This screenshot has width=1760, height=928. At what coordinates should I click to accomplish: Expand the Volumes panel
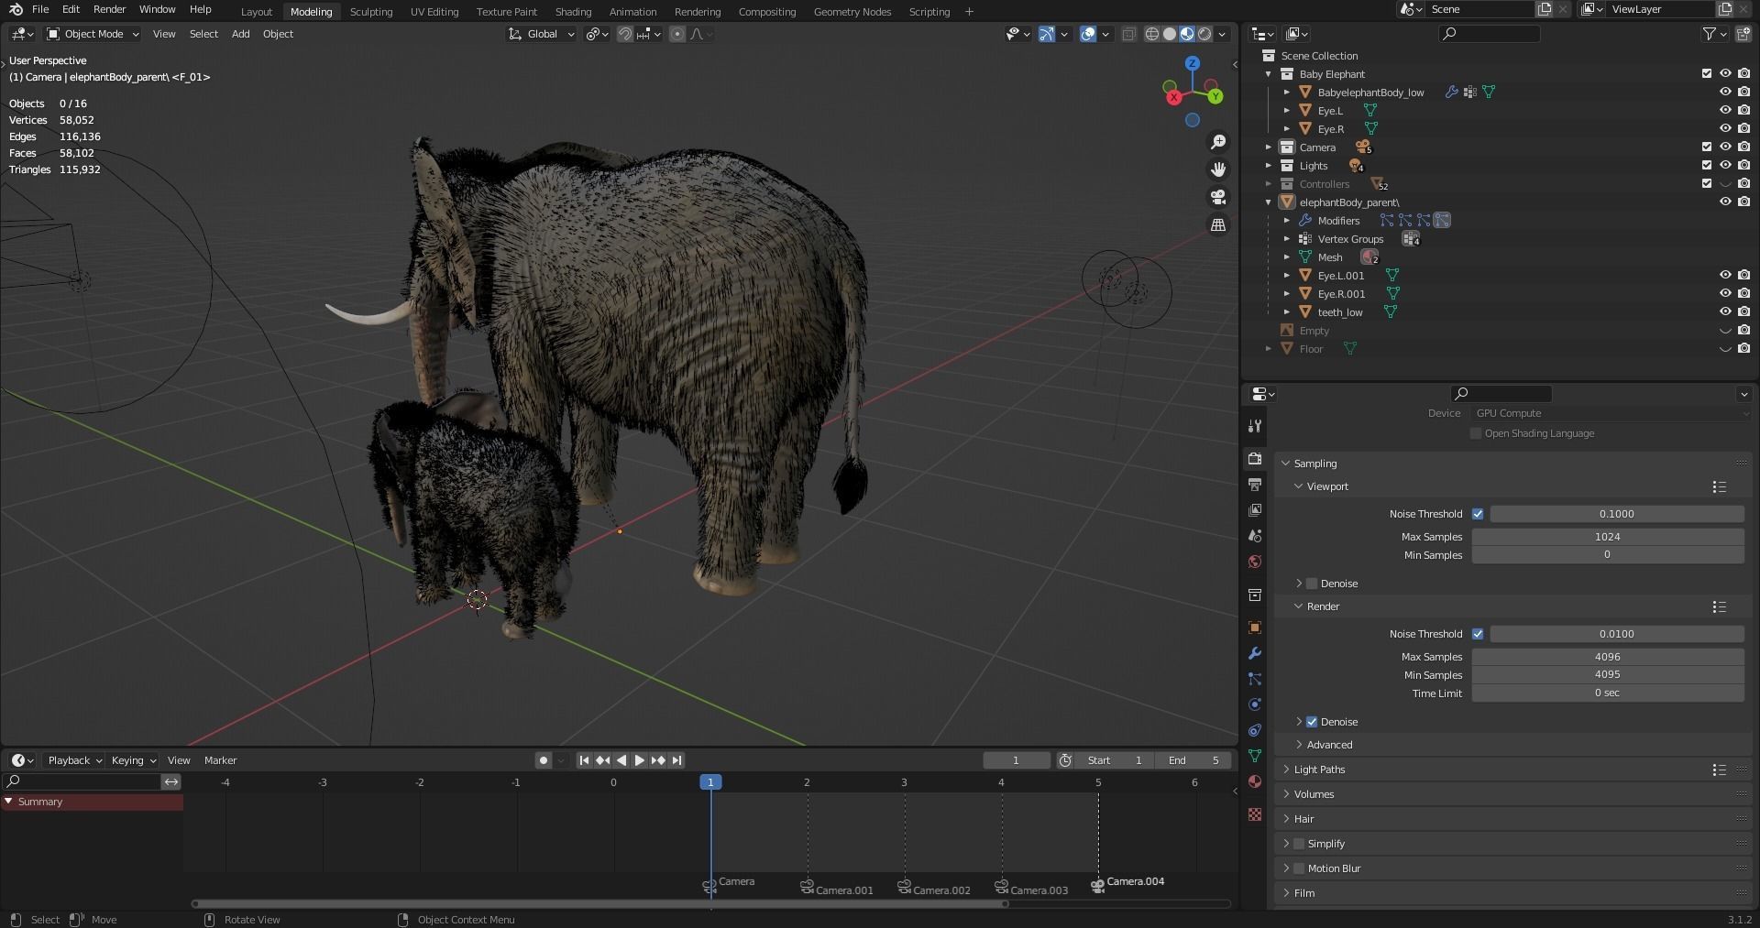(1286, 794)
